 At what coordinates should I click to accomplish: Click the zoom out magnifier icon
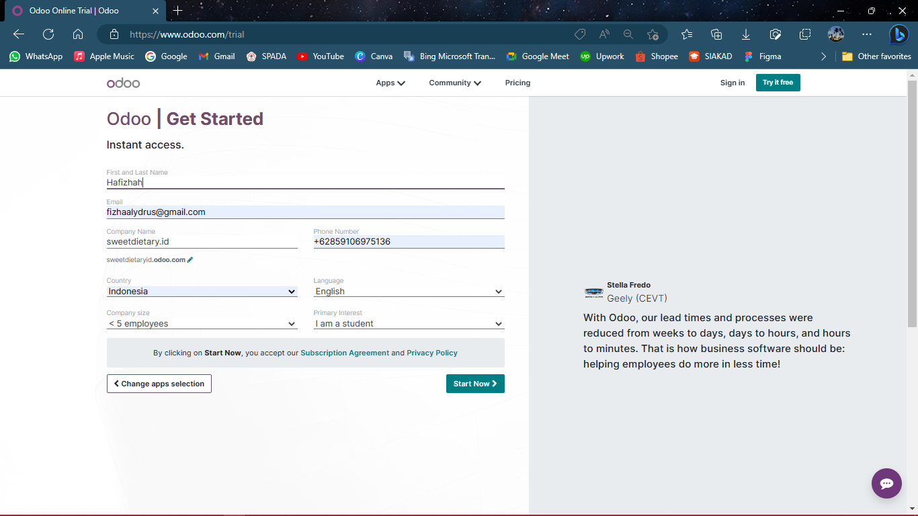tap(628, 34)
